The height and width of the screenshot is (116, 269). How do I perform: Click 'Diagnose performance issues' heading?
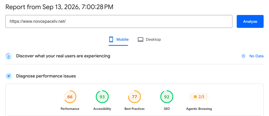(46, 76)
